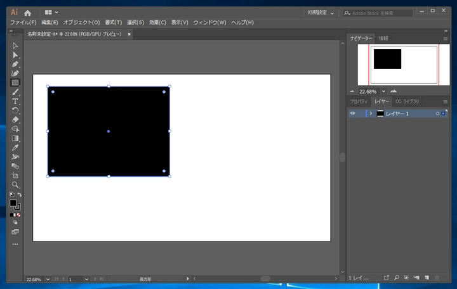This screenshot has width=457, height=289.
Task: Open 選択(S) menu
Action: [x=136, y=22]
